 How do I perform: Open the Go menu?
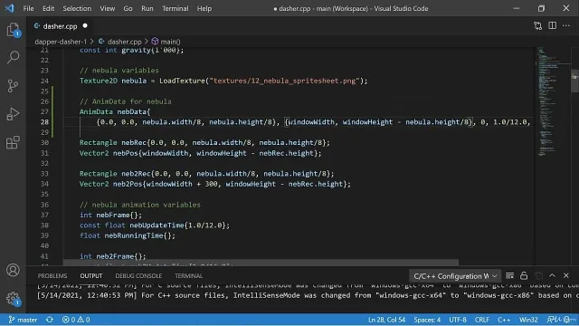(x=128, y=8)
